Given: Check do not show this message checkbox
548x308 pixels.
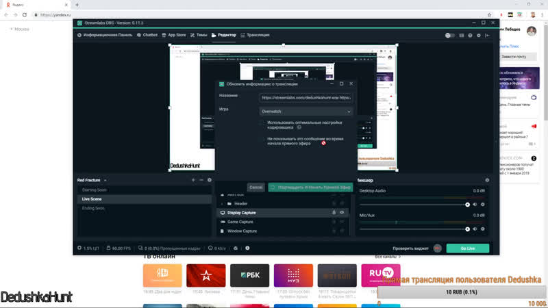Looking at the screenshot, I should point(262,139).
